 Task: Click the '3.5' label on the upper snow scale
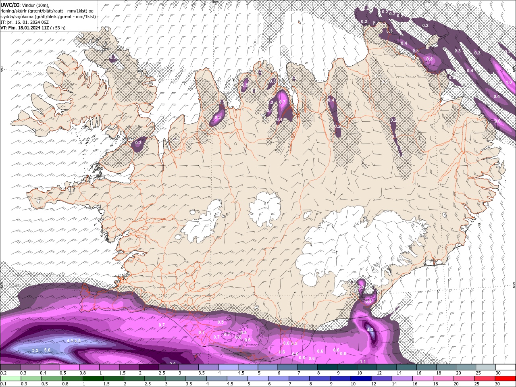pyautogui.click(x=201, y=373)
